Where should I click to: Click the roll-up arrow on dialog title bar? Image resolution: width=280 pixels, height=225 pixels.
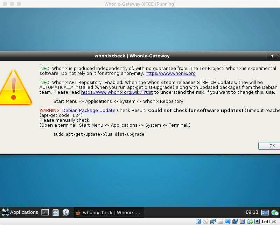click(272, 56)
